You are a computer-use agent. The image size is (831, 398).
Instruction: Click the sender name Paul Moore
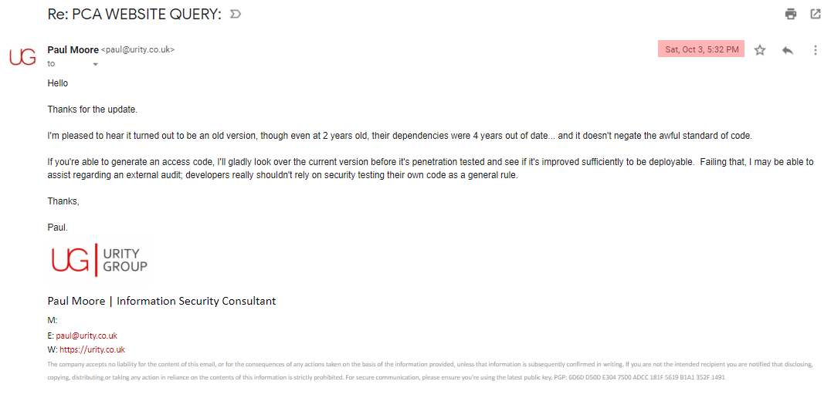73,50
